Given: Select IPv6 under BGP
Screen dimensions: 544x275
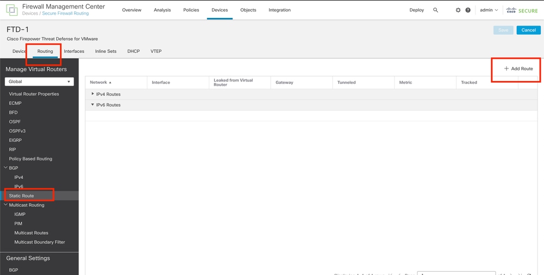Looking at the screenshot, I should pyautogui.click(x=19, y=186).
